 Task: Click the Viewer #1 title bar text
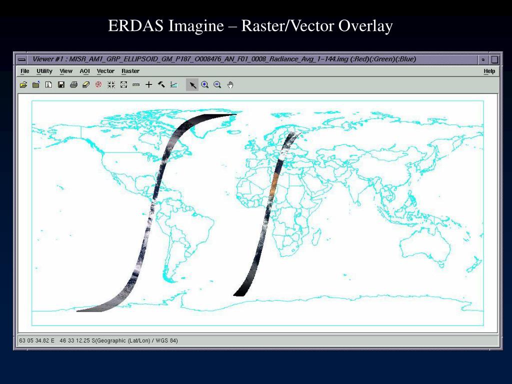tap(224, 59)
